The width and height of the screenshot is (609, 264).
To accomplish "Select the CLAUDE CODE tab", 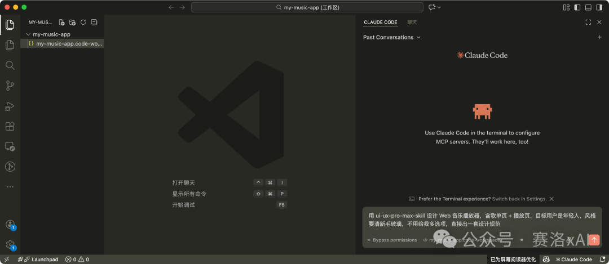I will tap(381, 23).
